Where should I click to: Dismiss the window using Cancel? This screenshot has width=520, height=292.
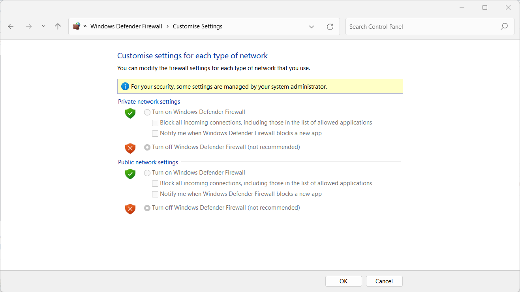coord(384,281)
